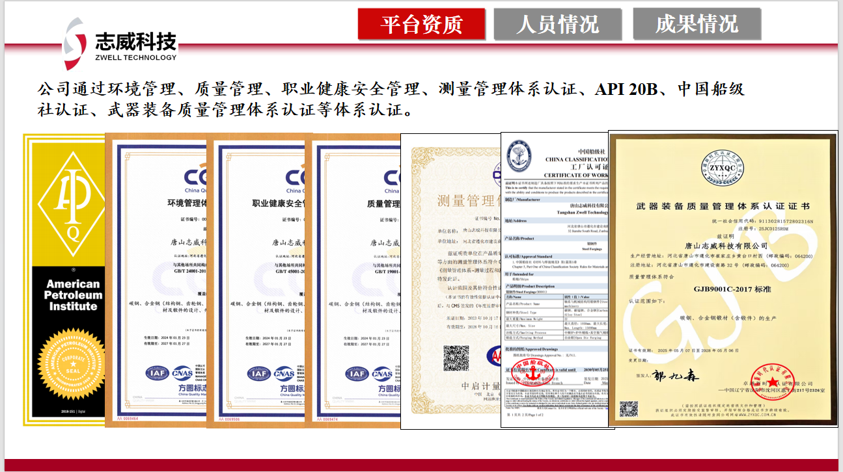The height and width of the screenshot is (472, 843).
Task: Click the 'American Petroleum Institute' text
Action: 74,295
